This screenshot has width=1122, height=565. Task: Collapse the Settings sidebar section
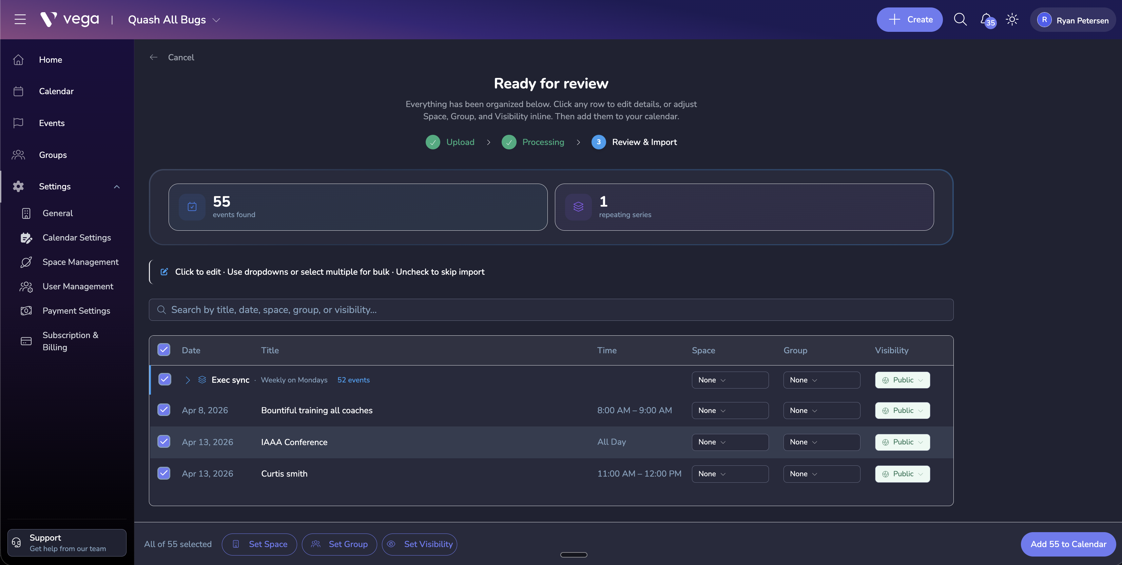tap(116, 187)
